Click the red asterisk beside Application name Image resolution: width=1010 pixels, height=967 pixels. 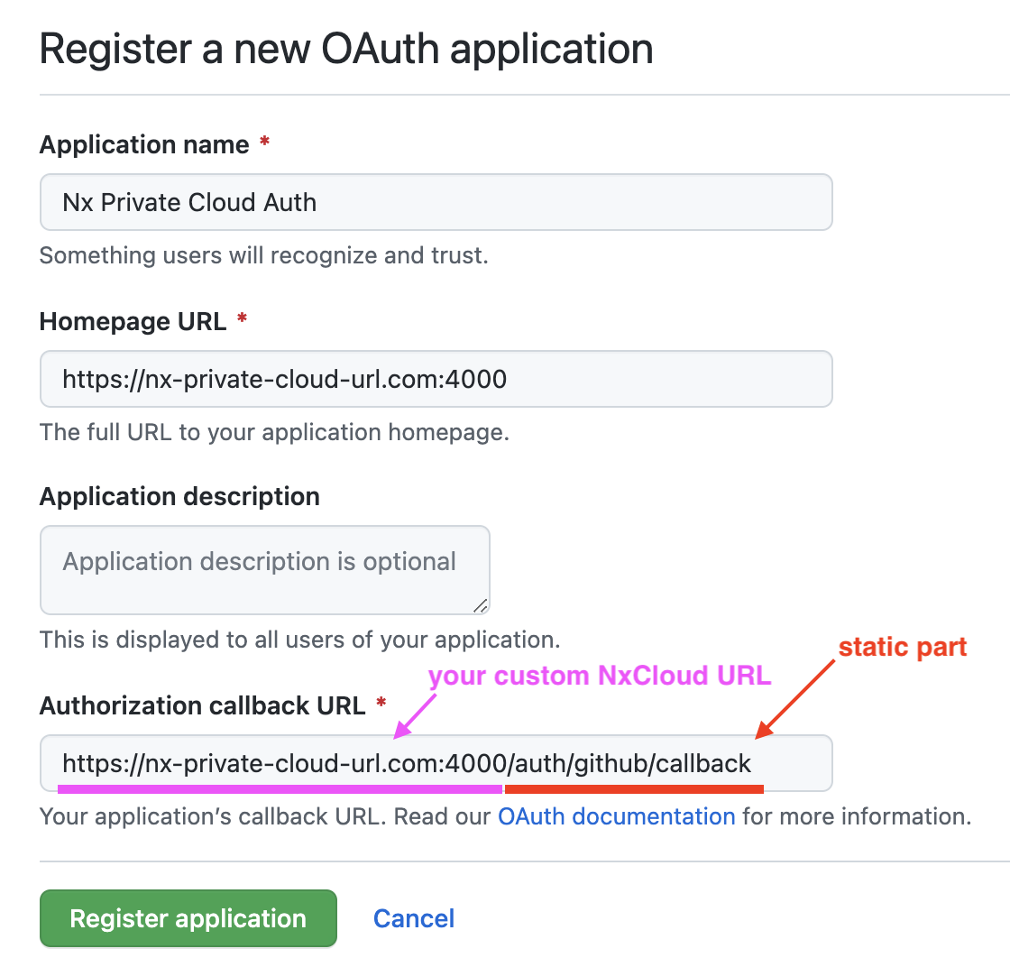pos(264,144)
